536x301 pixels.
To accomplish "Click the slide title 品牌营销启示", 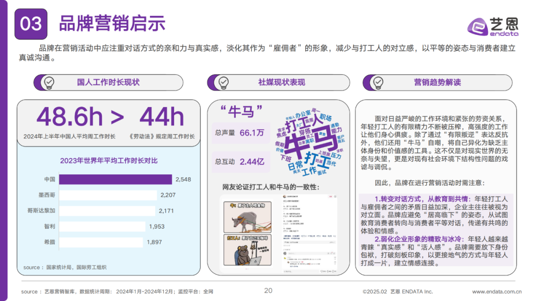I will pyautogui.click(x=112, y=24).
